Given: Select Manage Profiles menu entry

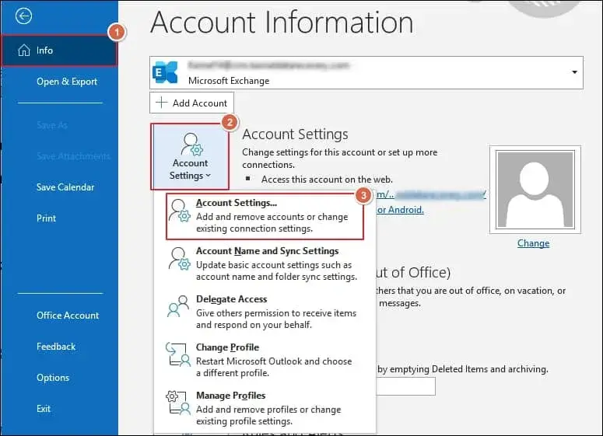Looking at the screenshot, I should (x=265, y=408).
